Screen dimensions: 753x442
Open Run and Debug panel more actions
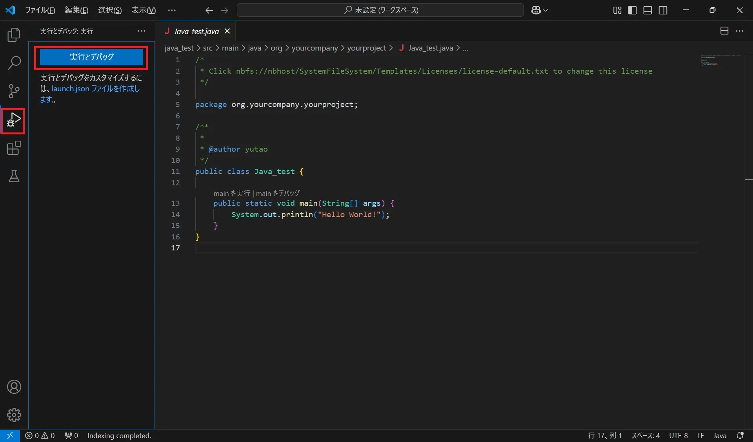pos(142,31)
